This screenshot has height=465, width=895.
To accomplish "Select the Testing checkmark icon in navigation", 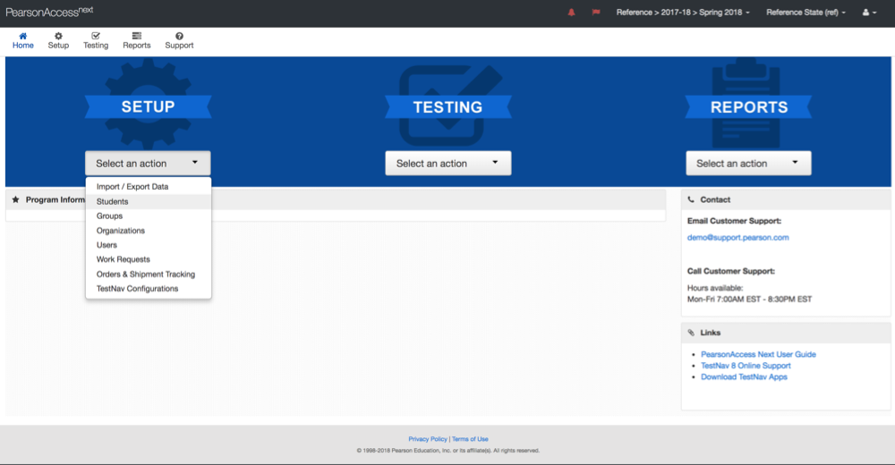I will point(96,36).
